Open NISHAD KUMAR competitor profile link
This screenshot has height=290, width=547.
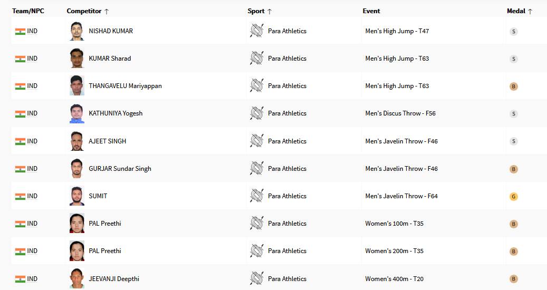(111, 31)
